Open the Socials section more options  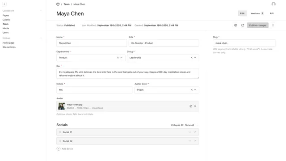click(x=197, y=125)
